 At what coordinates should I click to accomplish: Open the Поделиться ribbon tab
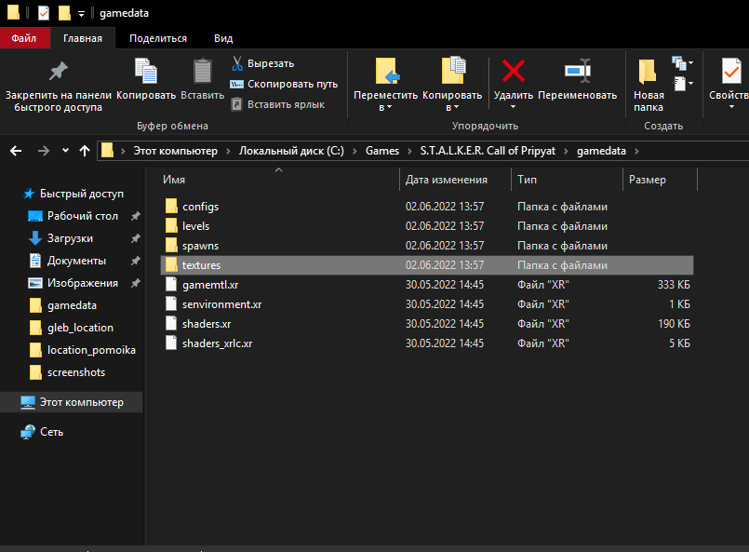pos(158,38)
